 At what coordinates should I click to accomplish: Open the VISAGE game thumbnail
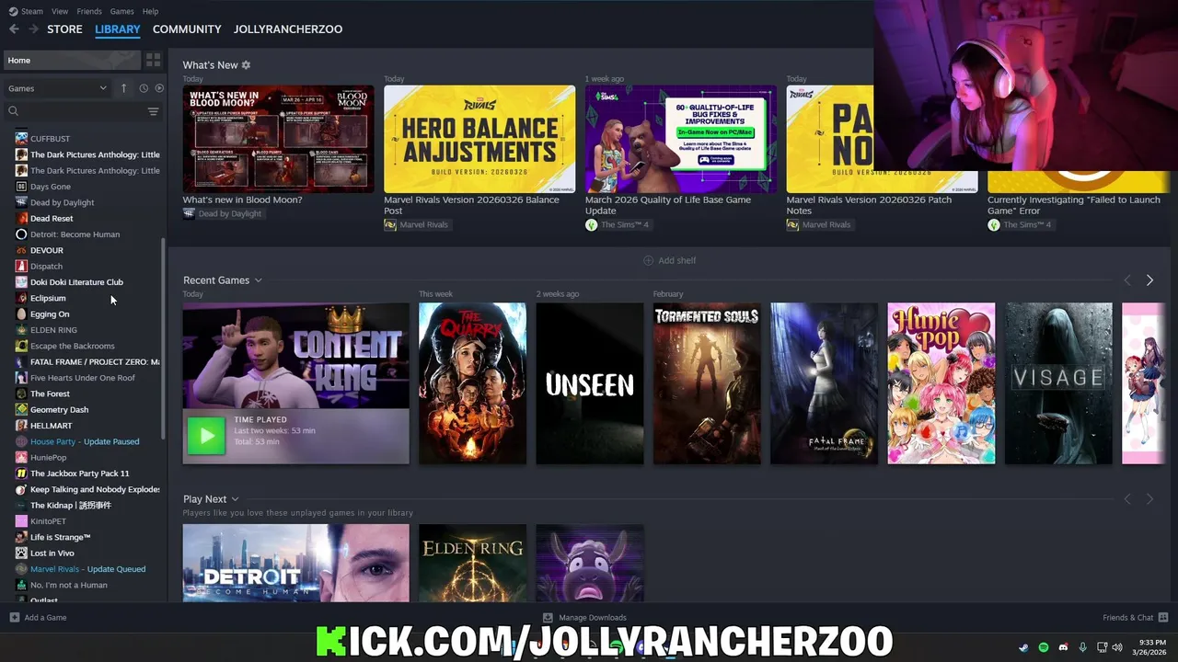click(1058, 383)
